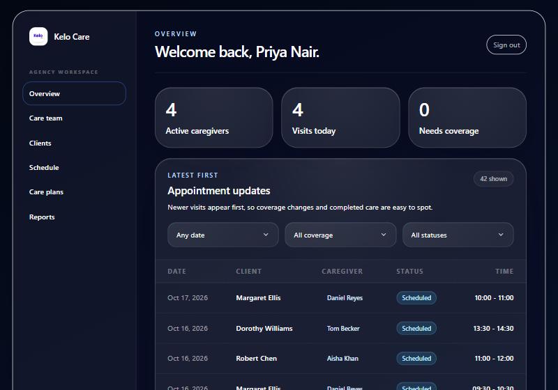Click Scheduled badge in Dorothy Williams row
Screen dimensions: 558x390
[x=416, y=328]
